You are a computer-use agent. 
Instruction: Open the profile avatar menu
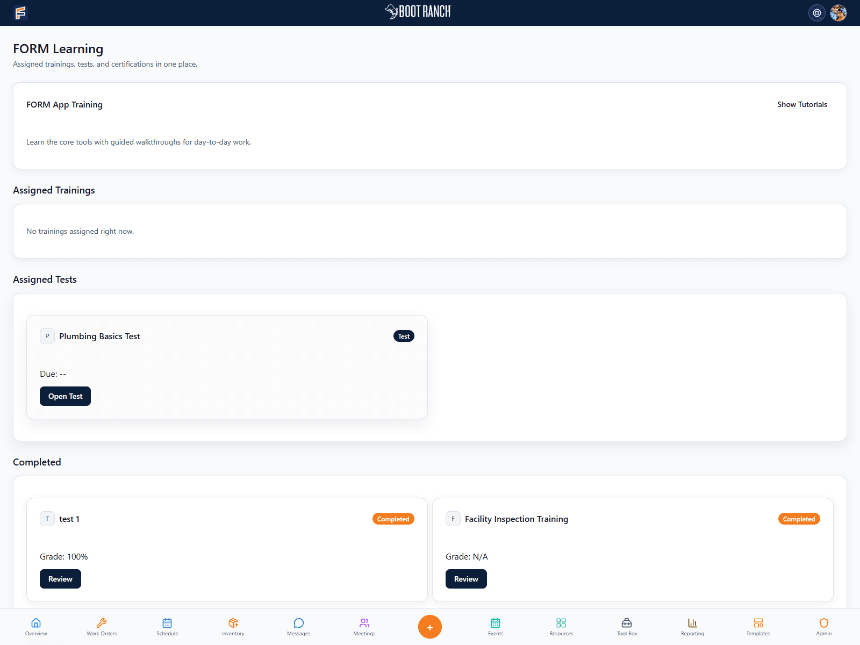click(838, 13)
